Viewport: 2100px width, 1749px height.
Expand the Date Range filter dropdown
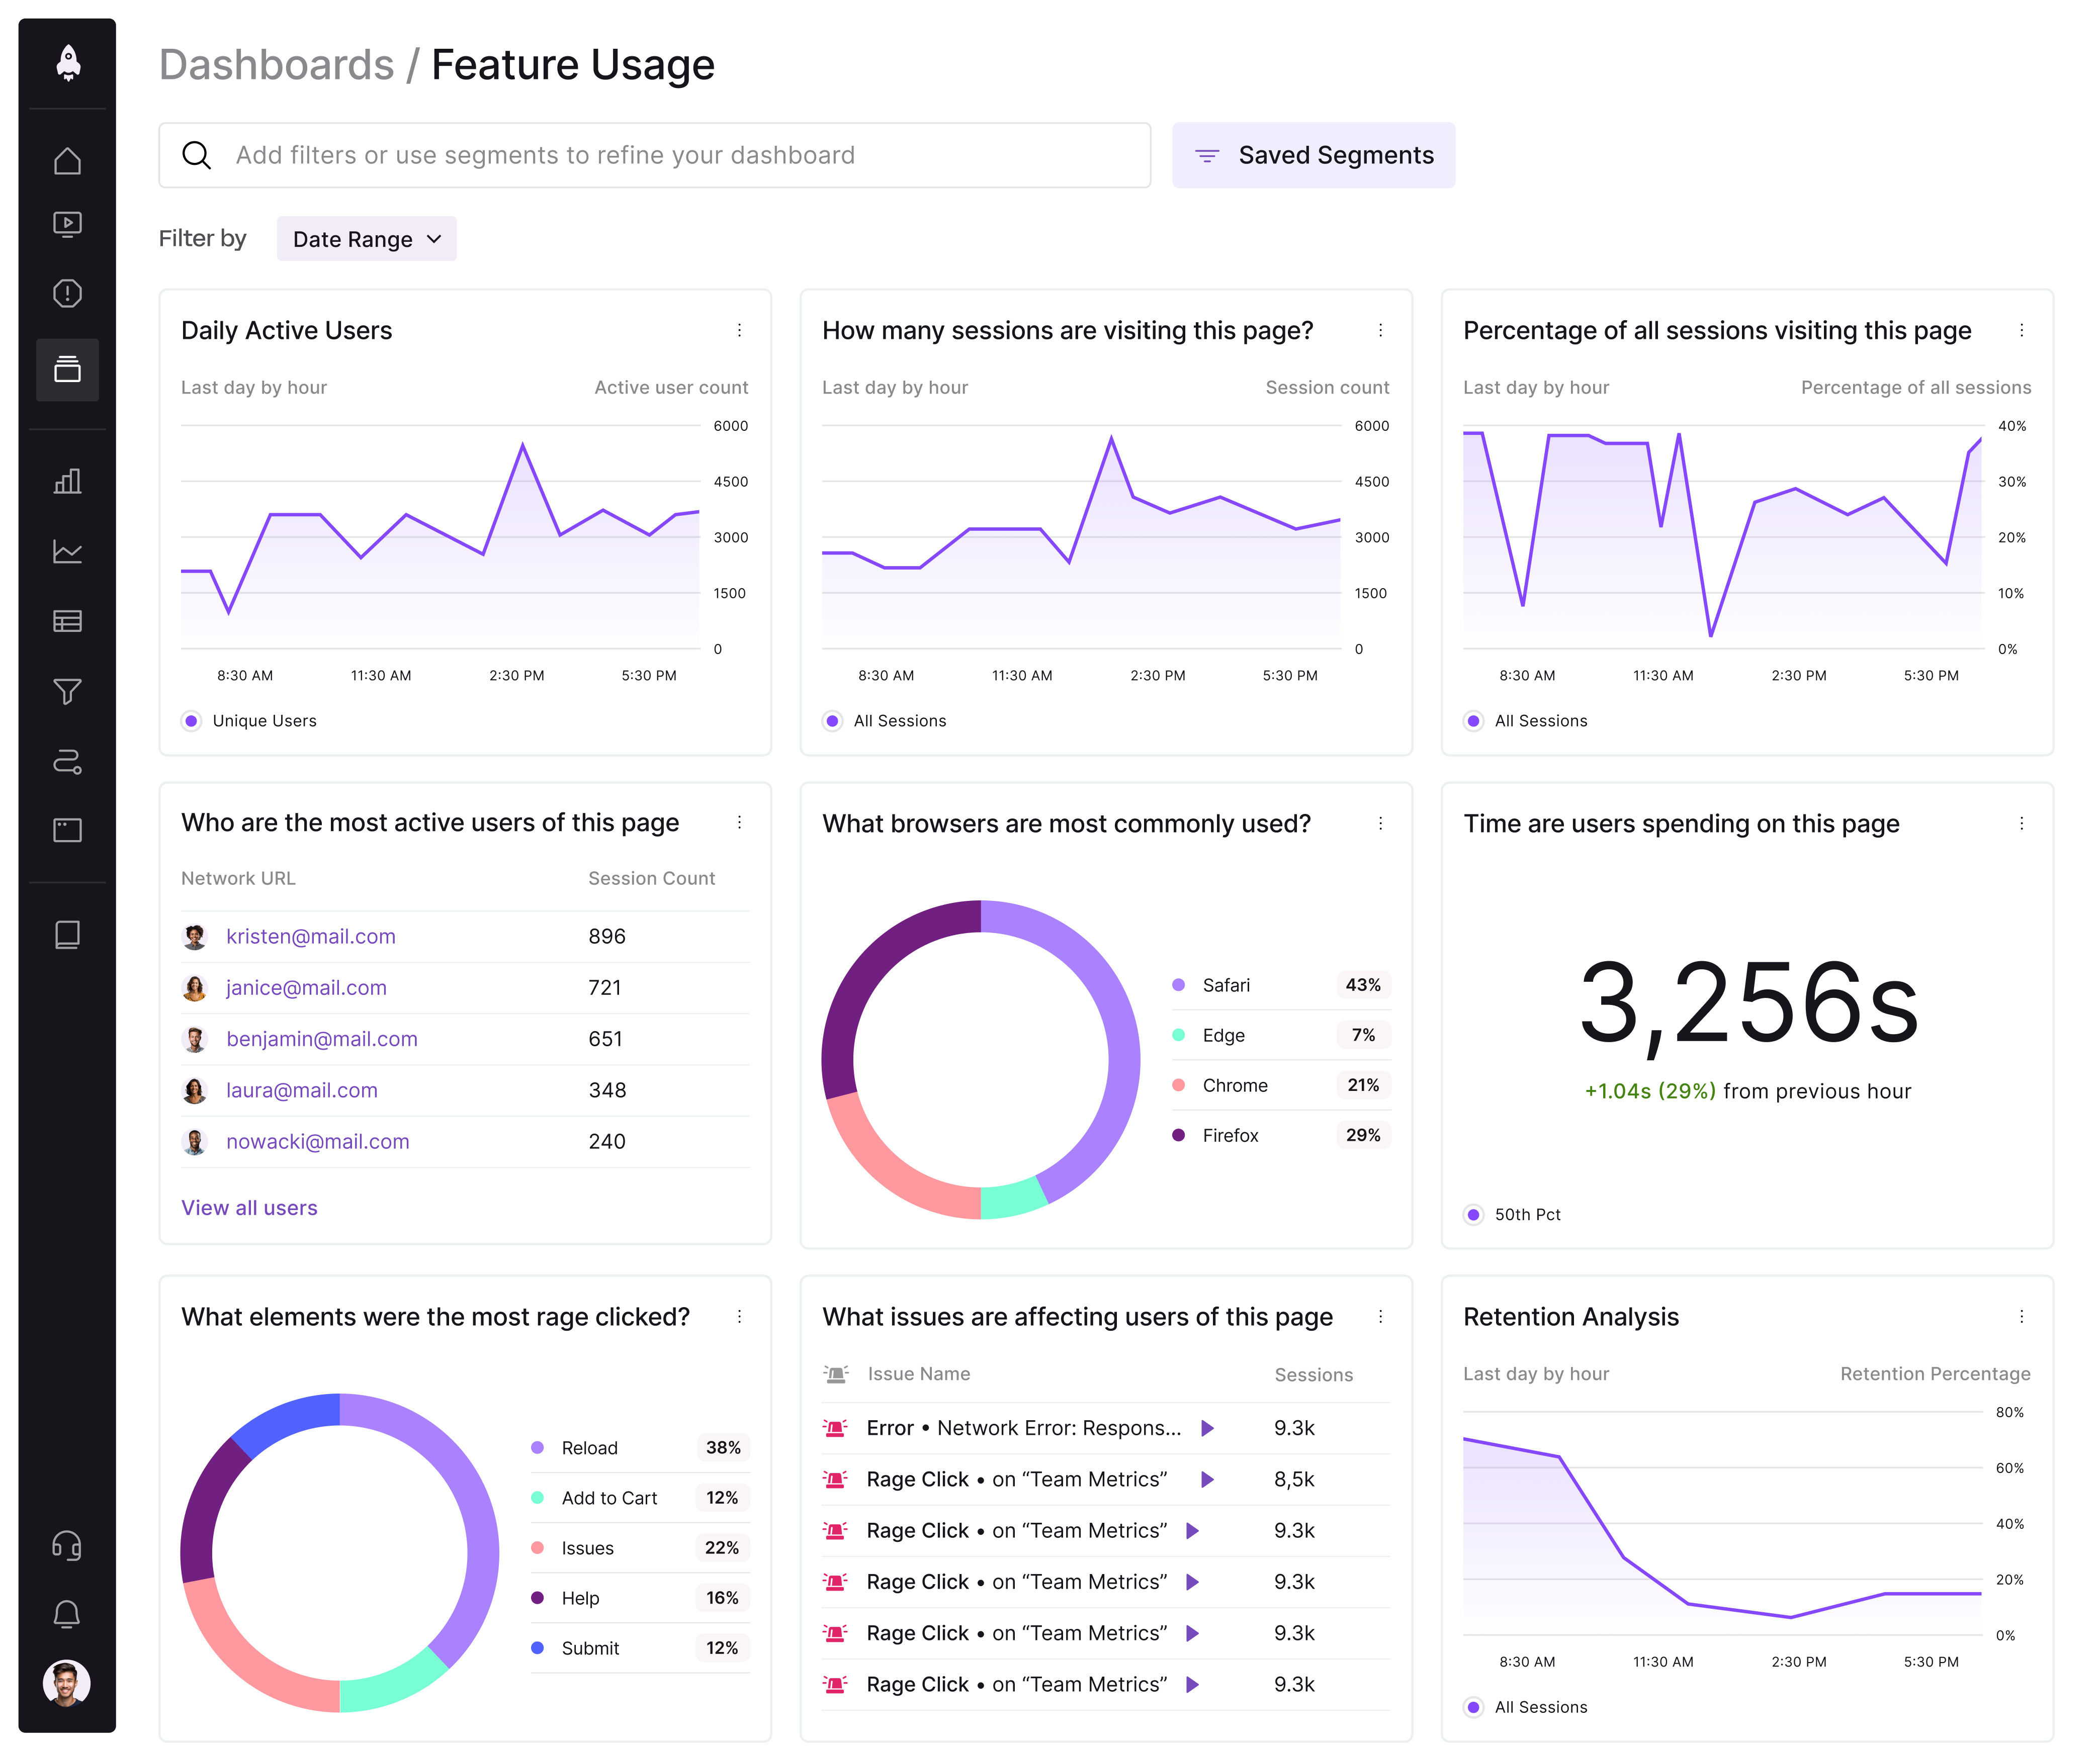click(366, 239)
